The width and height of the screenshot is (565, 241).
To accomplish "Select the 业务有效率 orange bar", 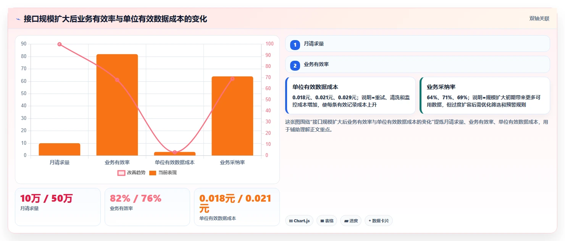I will click(117, 105).
